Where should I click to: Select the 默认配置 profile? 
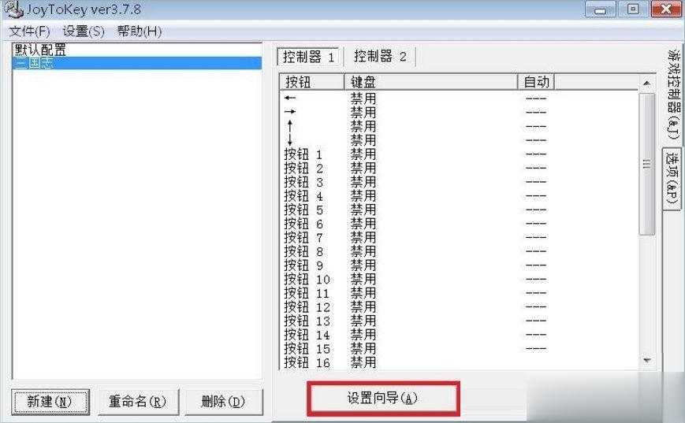pyautogui.click(x=40, y=50)
